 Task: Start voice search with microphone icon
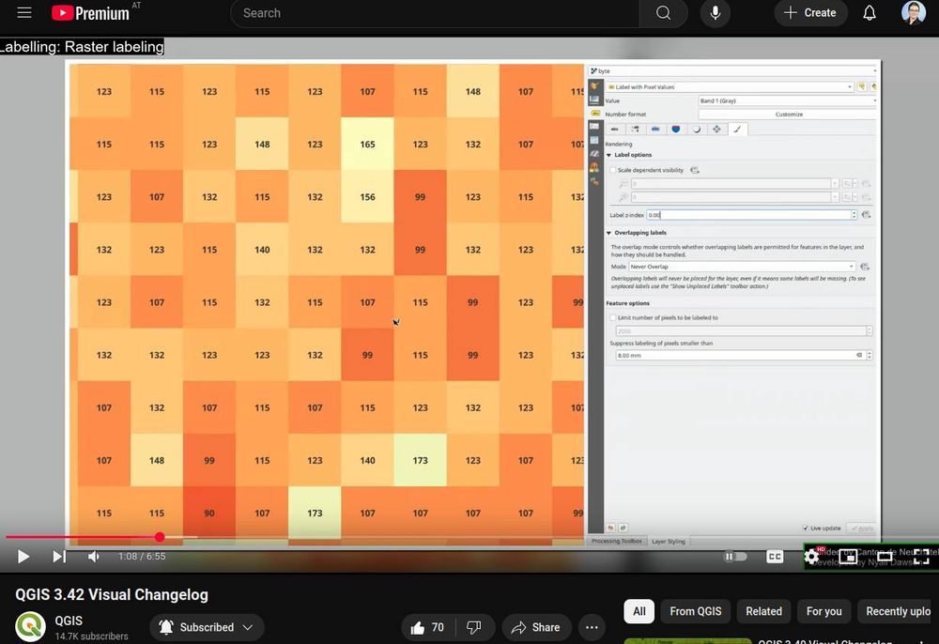[715, 13]
